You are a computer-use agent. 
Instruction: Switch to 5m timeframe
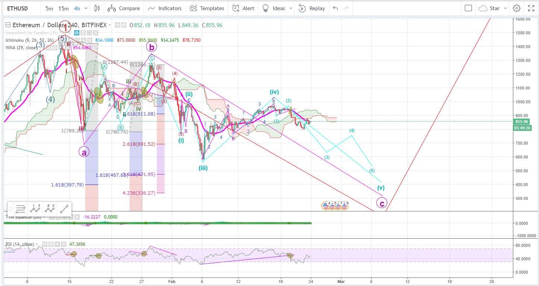coord(49,8)
